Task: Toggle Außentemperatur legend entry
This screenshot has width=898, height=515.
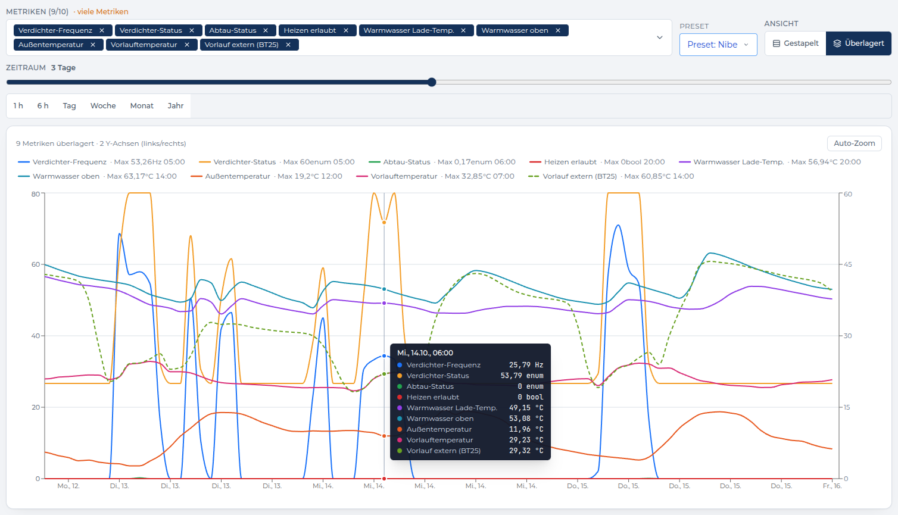Action: [x=266, y=176]
